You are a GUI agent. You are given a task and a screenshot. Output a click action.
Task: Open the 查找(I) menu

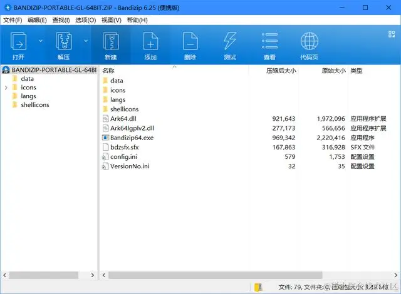[x=61, y=20]
